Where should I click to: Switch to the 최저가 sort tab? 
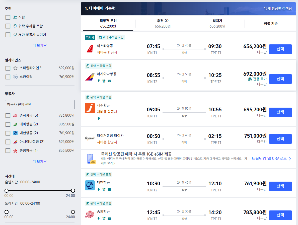[217, 23]
